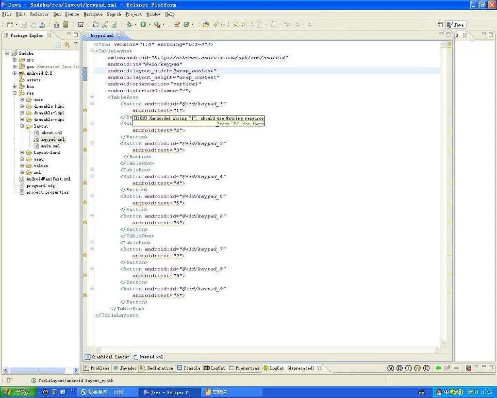Switch to the Java perspective button
Image resolution: width=497 pixels, height=398 pixels.
pyautogui.click(x=455, y=25)
